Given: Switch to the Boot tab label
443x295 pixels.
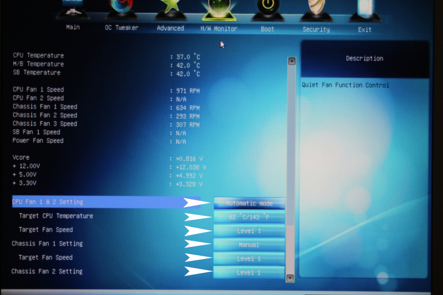Looking at the screenshot, I should [267, 29].
